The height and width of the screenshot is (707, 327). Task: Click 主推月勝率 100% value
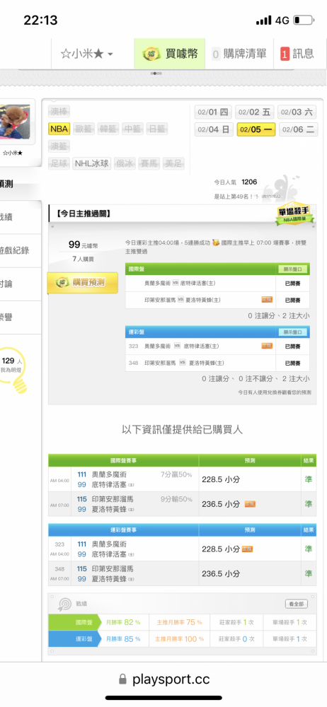pyautogui.click(x=179, y=639)
